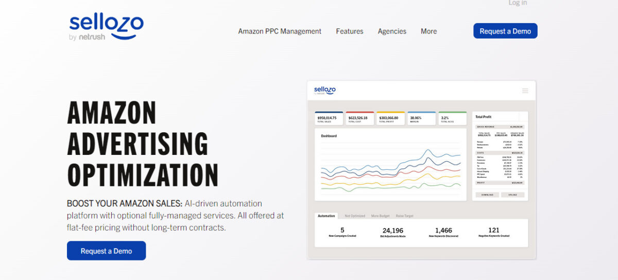Click the Amazon Advertising Optimization headline
The height and width of the screenshot is (280, 618).
click(143, 144)
